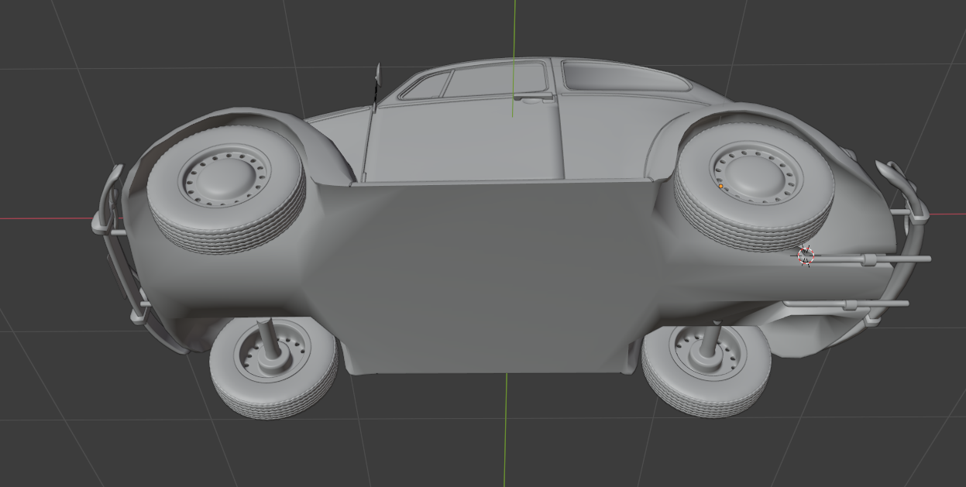Select the rear quarter window

pyautogui.click(x=620, y=76)
